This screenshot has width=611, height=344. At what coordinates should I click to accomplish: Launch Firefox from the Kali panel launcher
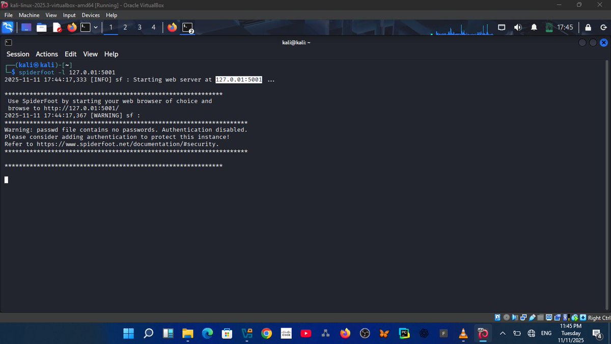pos(72,27)
